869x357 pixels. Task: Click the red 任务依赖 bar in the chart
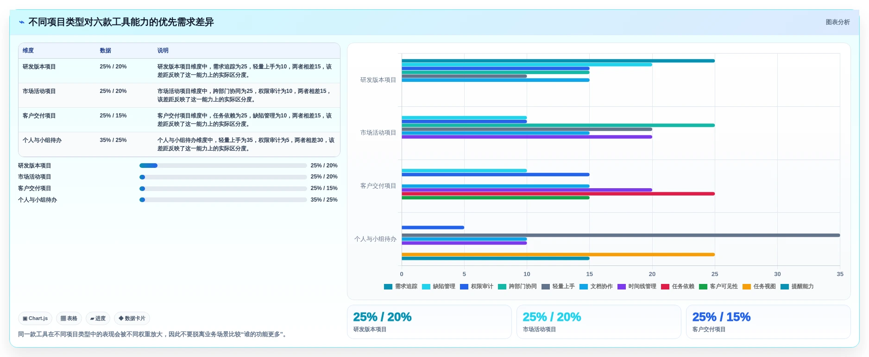(558, 194)
